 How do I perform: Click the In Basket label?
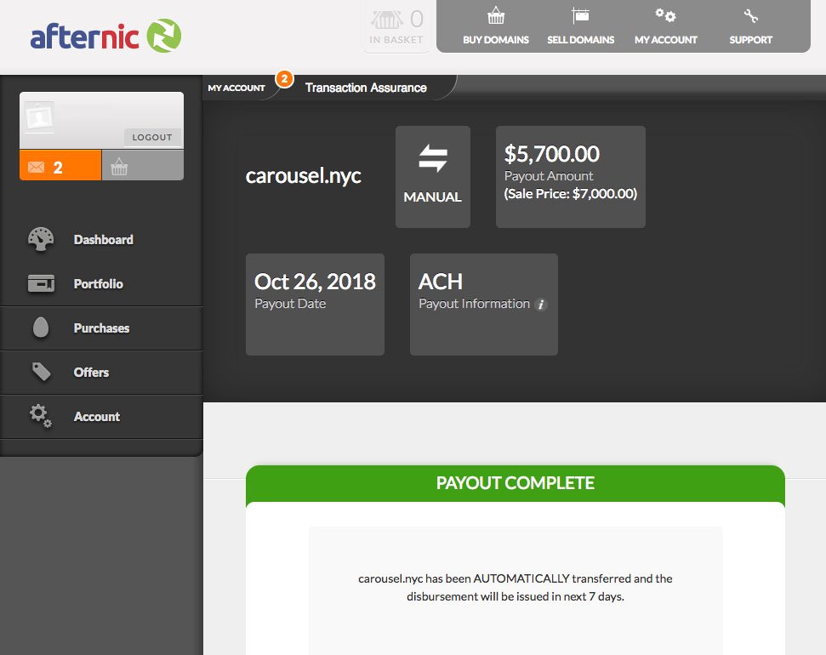click(396, 39)
